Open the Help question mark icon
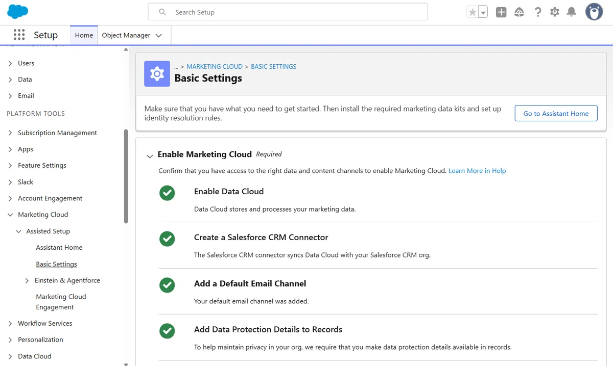The image size is (613, 366). click(537, 12)
